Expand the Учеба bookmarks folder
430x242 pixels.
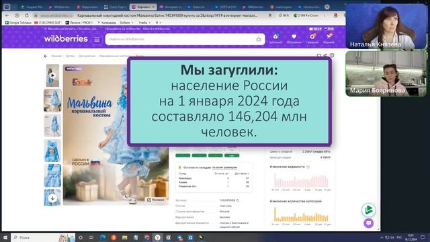coord(144,23)
